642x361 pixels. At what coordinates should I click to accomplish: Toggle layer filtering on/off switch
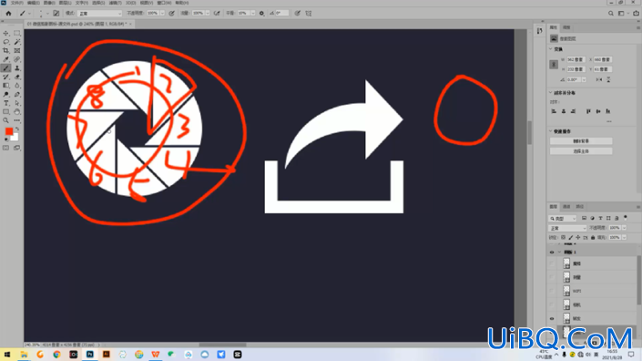[x=626, y=218]
